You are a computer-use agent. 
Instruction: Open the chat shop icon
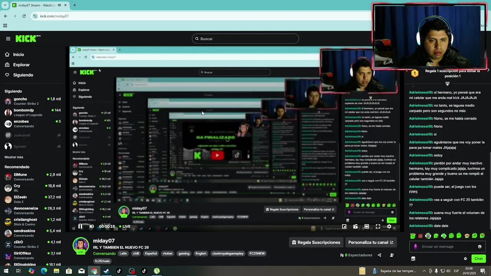(x=413, y=259)
